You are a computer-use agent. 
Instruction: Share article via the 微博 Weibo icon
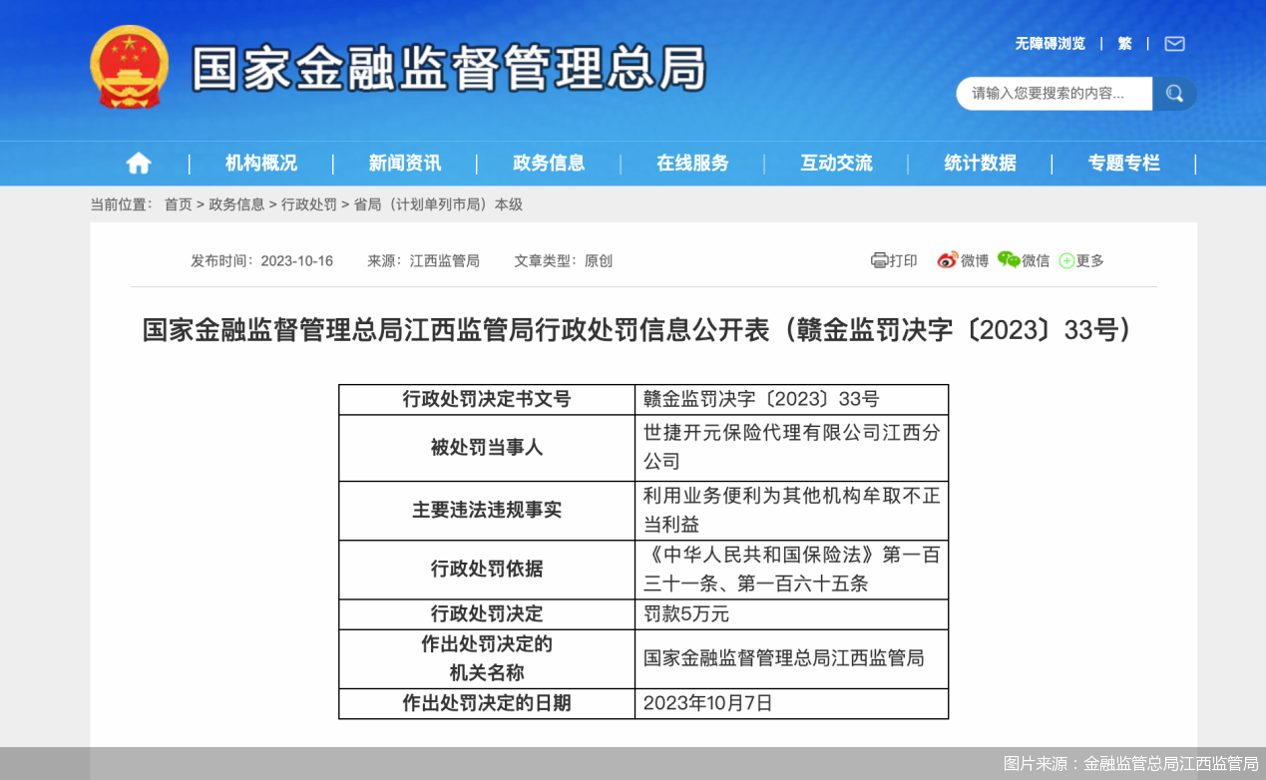point(949,260)
